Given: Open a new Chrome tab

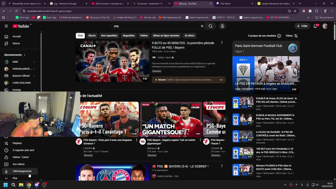Looking at the screenshot, I should [x=300, y=4].
